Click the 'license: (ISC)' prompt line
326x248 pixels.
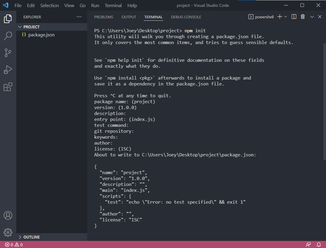tap(113, 149)
